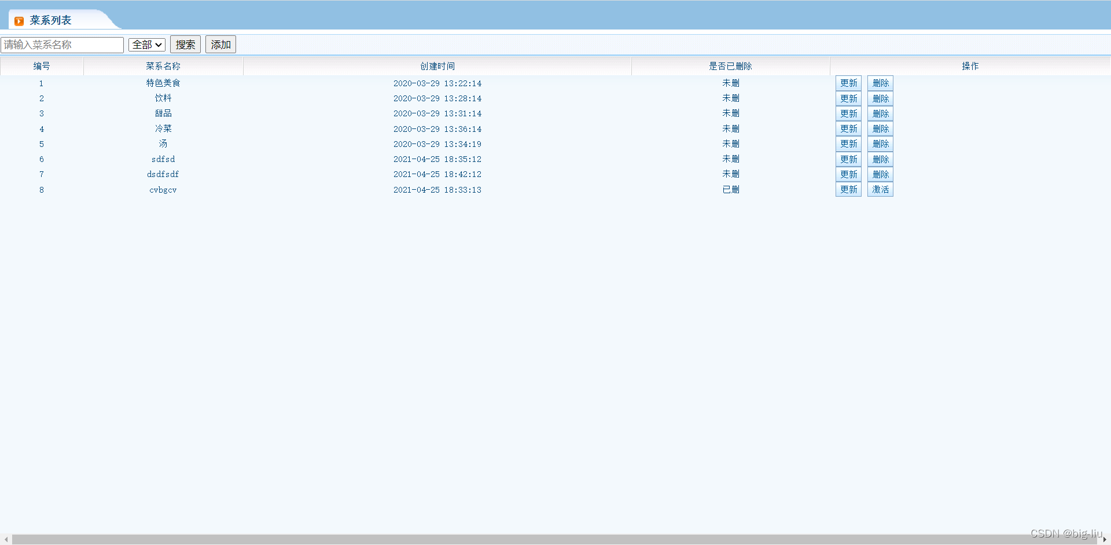This screenshot has width=1111, height=545.
Task: Select the cvbgcv name cell
Action: click(163, 190)
